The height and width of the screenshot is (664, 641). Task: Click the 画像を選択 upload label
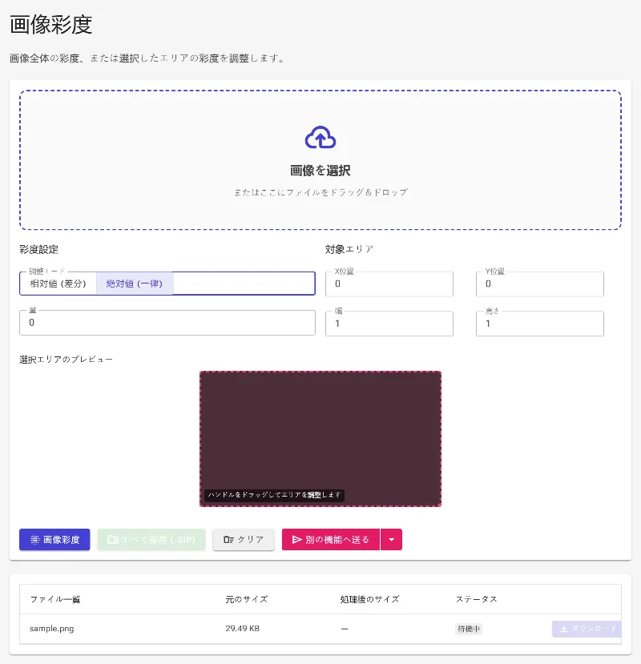(320, 171)
